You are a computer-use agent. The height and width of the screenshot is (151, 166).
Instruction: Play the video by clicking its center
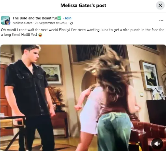(83, 98)
